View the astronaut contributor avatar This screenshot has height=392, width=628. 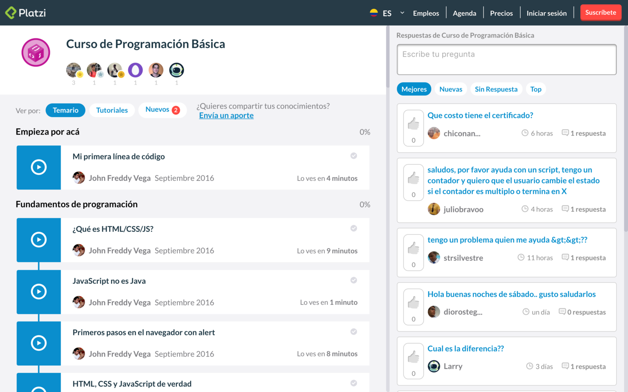(x=177, y=70)
